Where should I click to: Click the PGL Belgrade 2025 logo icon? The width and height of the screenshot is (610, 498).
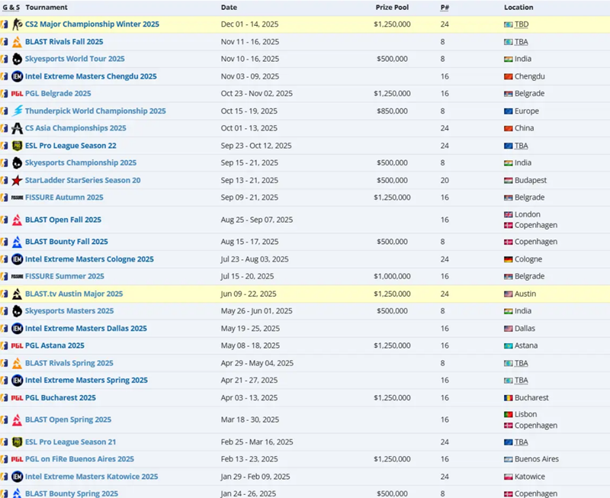coord(17,94)
